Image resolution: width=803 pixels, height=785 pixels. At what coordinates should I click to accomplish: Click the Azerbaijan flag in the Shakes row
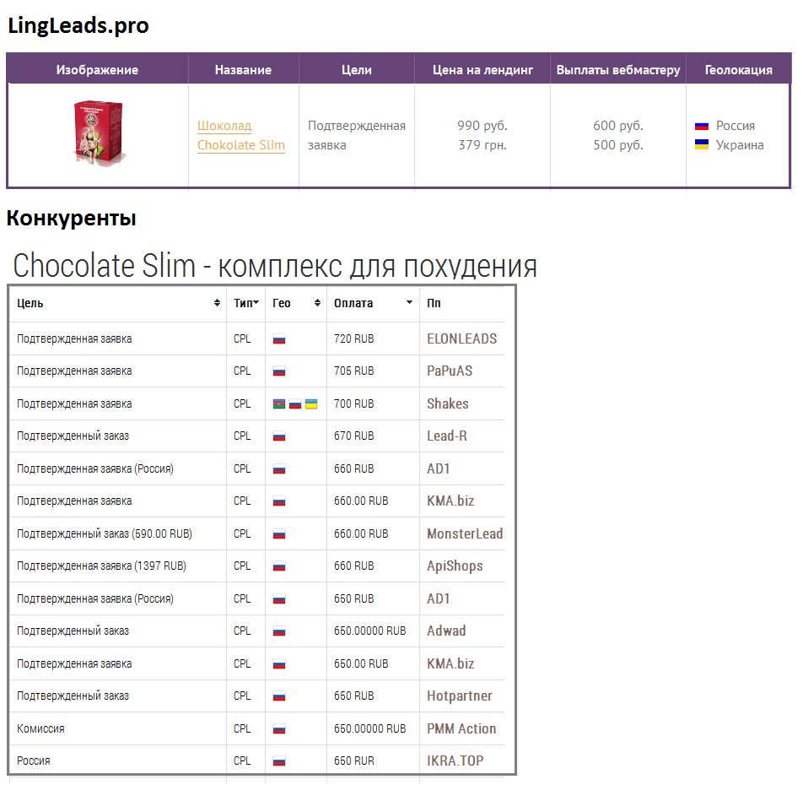pos(279,404)
